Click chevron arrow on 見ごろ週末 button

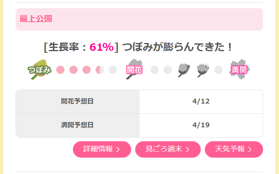188,149
